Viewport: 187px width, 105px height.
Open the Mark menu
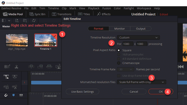pyautogui.click(x=73, y=8)
